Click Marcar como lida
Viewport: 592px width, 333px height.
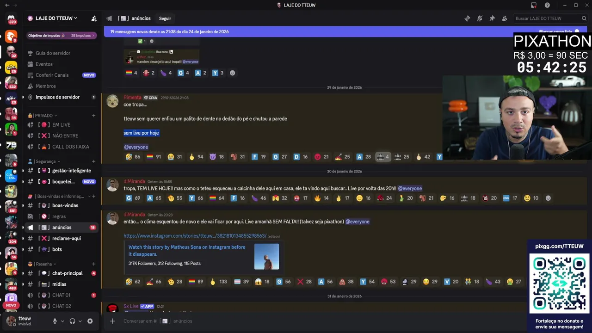point(559,31)
